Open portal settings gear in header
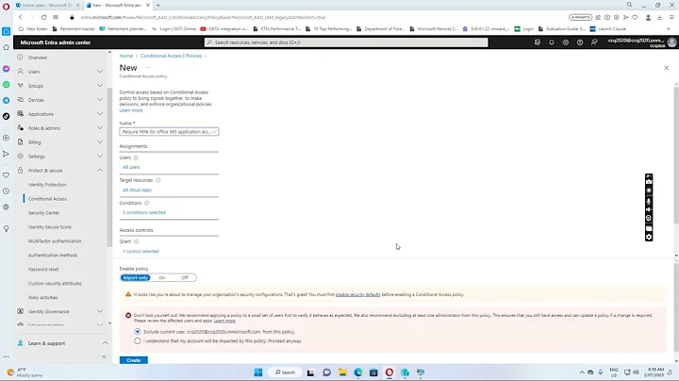Image resolution: width=679 pixels, height=381 pixels. (566, 42)
